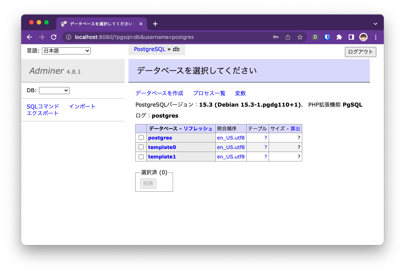
Task: Open a new tab with the plus icon
Action: [155, 24]
